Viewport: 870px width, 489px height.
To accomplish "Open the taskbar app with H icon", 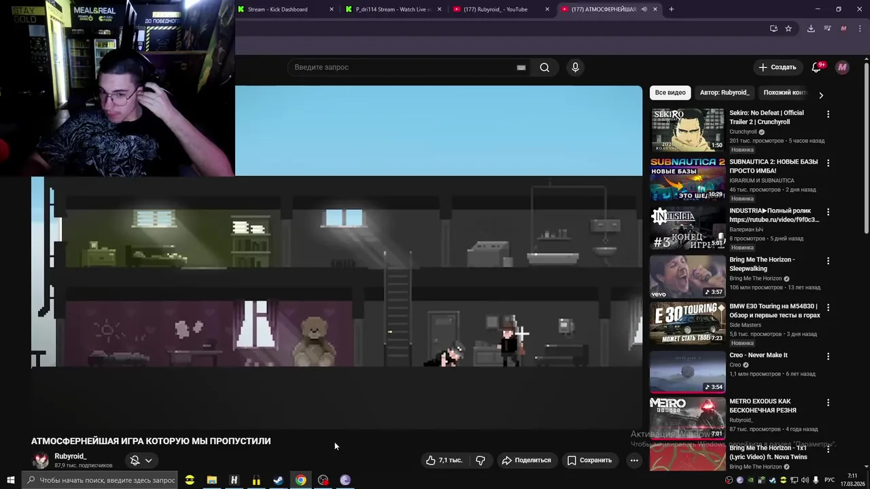I will [x=234, y=480].
